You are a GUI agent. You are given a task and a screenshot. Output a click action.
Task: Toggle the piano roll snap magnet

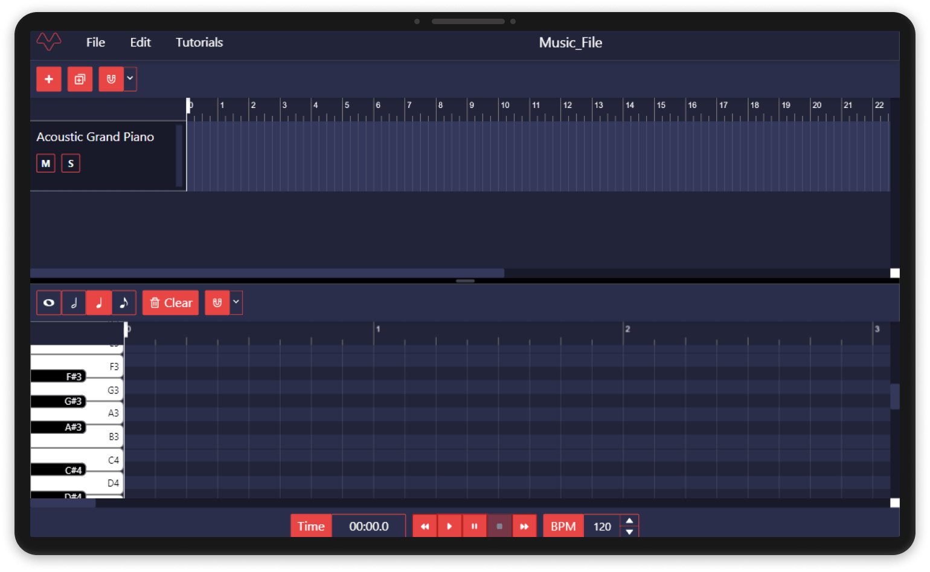(217, 303)
